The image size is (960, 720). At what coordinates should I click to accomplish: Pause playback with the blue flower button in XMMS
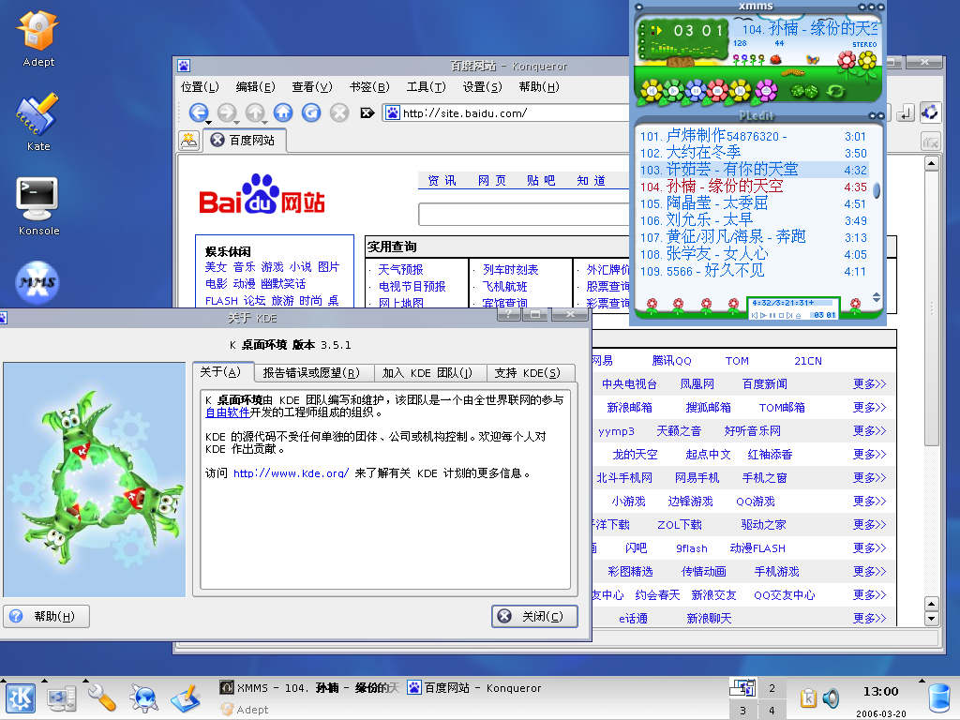coord(696,91)
